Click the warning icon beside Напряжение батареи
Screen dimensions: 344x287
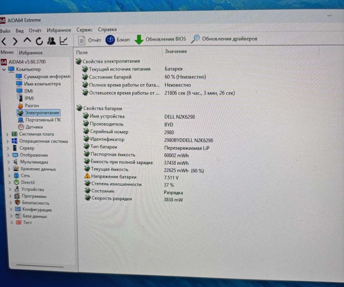87,176
